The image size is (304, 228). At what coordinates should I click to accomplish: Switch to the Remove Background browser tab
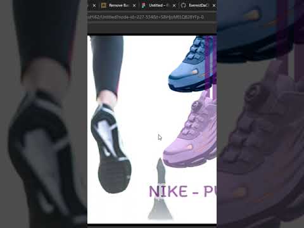point(118,6)
